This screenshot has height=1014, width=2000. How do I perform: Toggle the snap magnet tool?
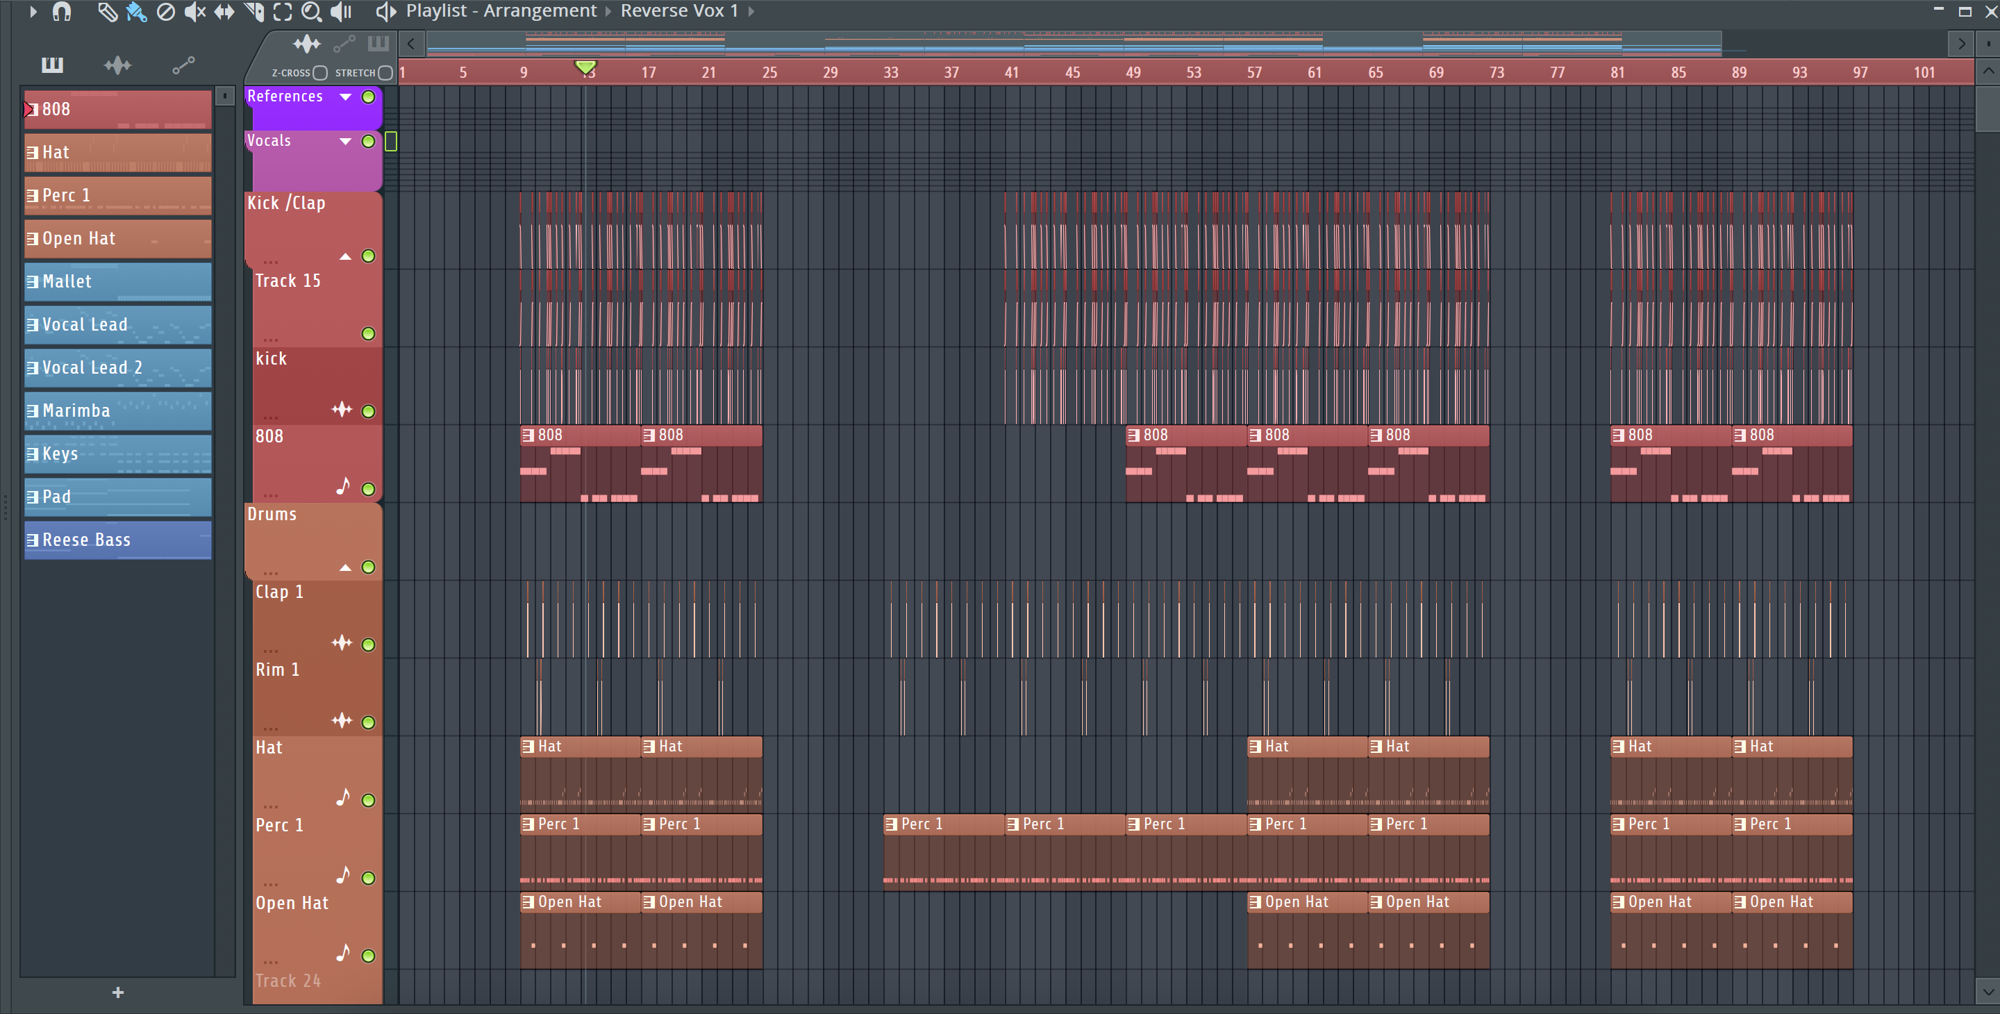tap(61, 12)
